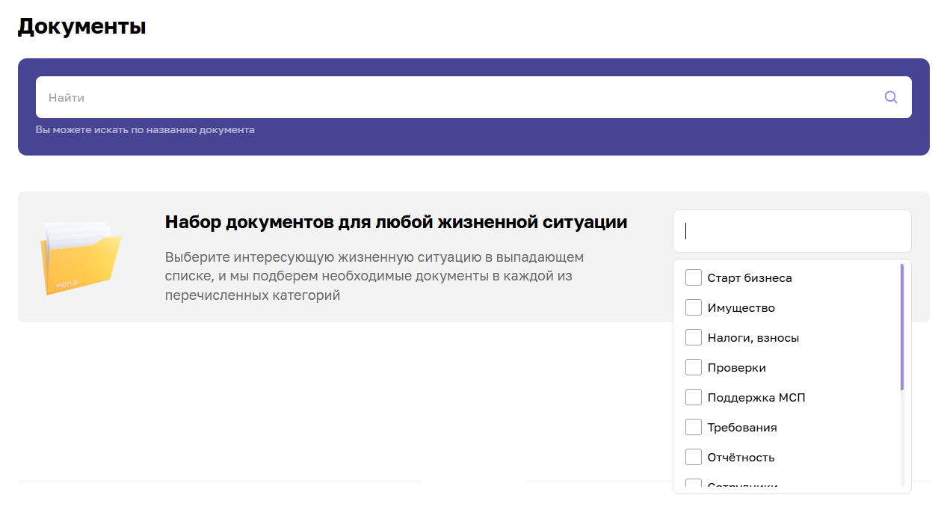Click the magnifier search icon
Screen dimensions: 941x507
890,97
